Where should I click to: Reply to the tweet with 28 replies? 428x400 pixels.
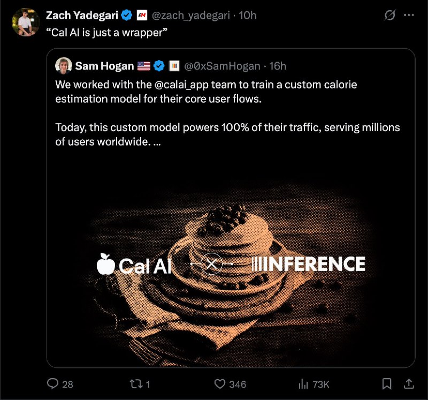pos(53,384)
